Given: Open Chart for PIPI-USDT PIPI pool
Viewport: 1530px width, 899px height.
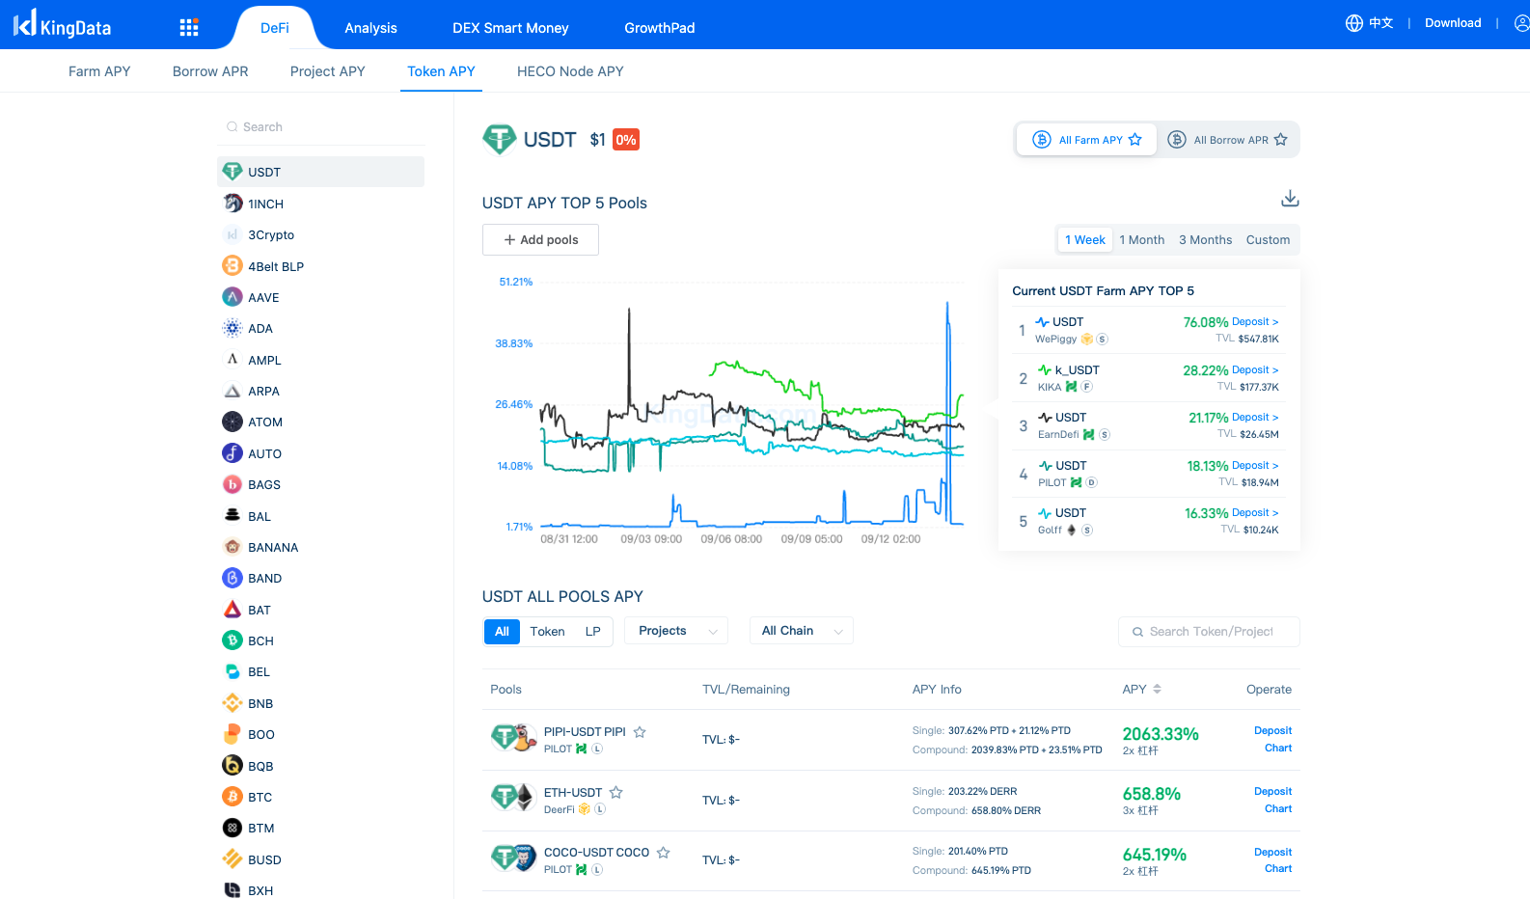Looking at the screenshot, I should point(1278,749).
